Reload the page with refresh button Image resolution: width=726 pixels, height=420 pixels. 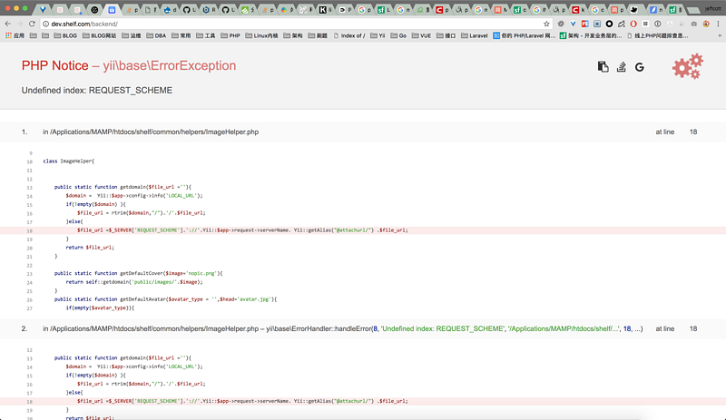[33, 24]
